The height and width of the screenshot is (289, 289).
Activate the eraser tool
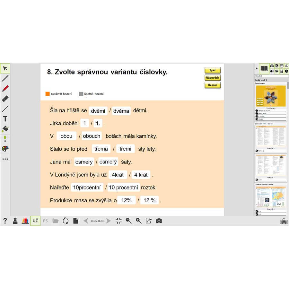[5, 99]
